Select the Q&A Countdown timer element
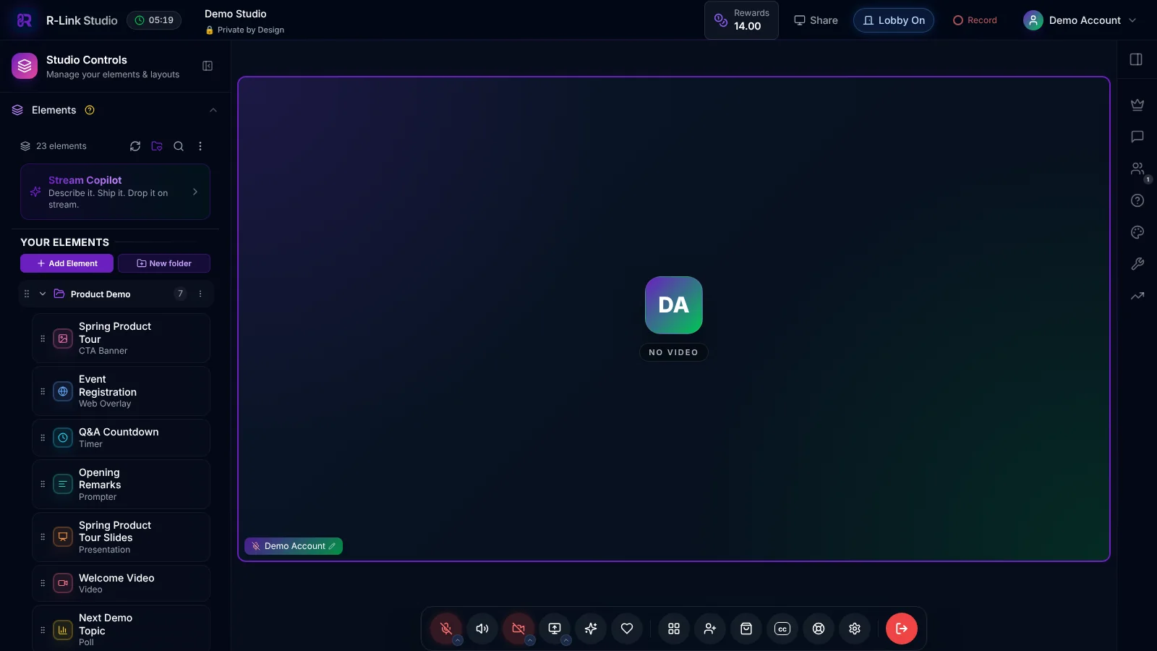1157x651 pixels. point(121,438)
